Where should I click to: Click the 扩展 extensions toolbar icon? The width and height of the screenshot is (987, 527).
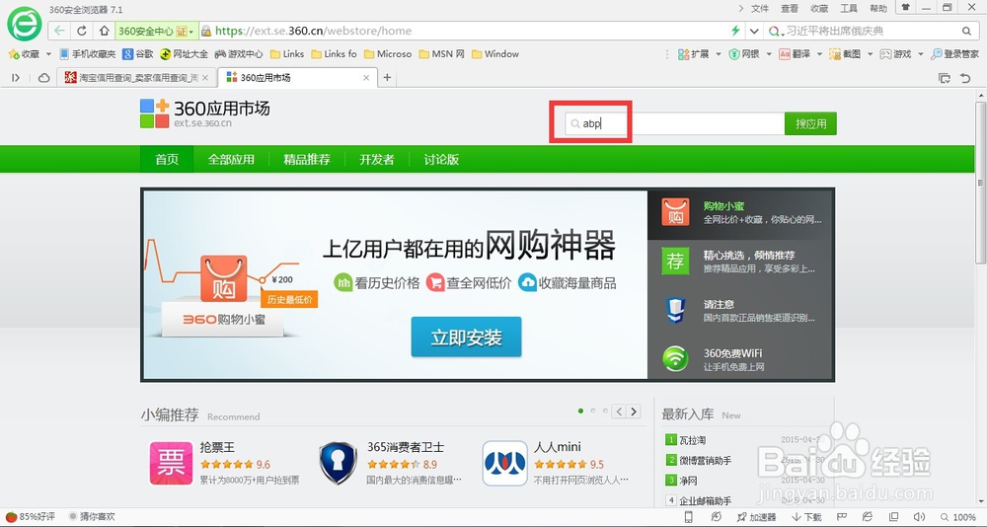tap(694, 54)
